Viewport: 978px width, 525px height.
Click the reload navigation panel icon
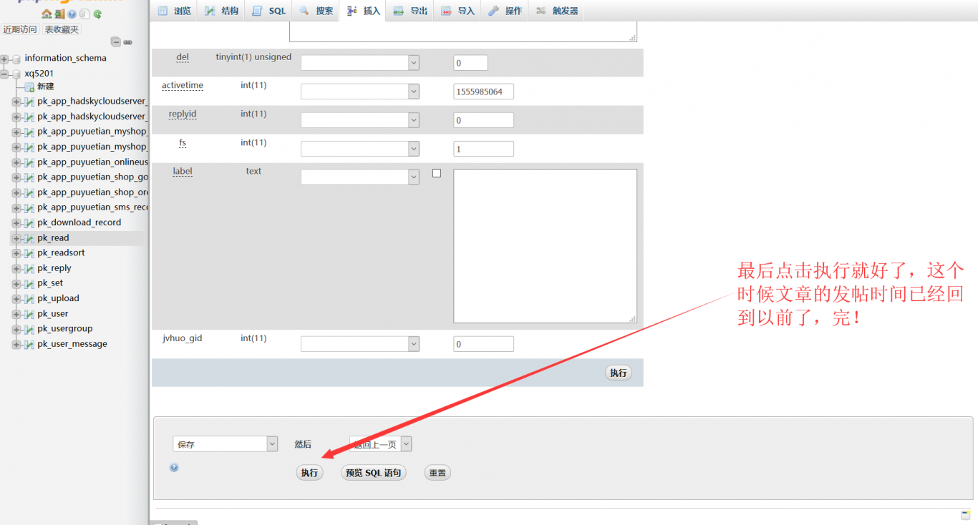click(97, 14)
